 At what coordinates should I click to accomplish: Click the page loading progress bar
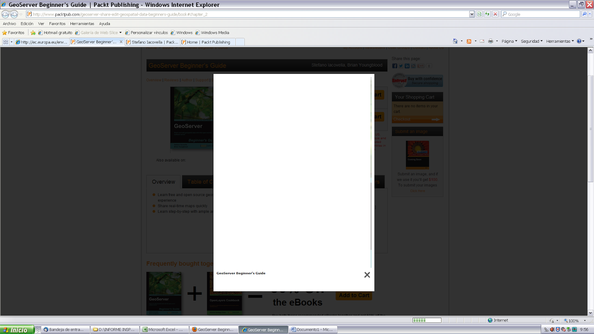427,320
